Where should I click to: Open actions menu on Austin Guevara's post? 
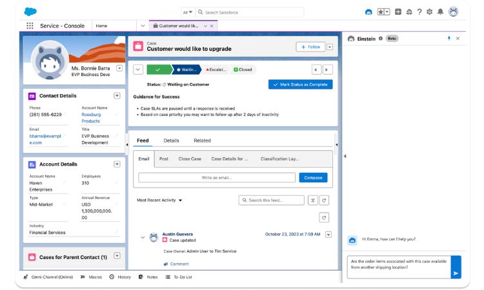(x=328, y=235)
